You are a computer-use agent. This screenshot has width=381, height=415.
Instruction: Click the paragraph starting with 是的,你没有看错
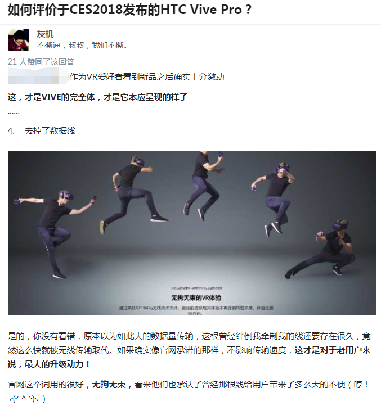[x=189, y=350]
